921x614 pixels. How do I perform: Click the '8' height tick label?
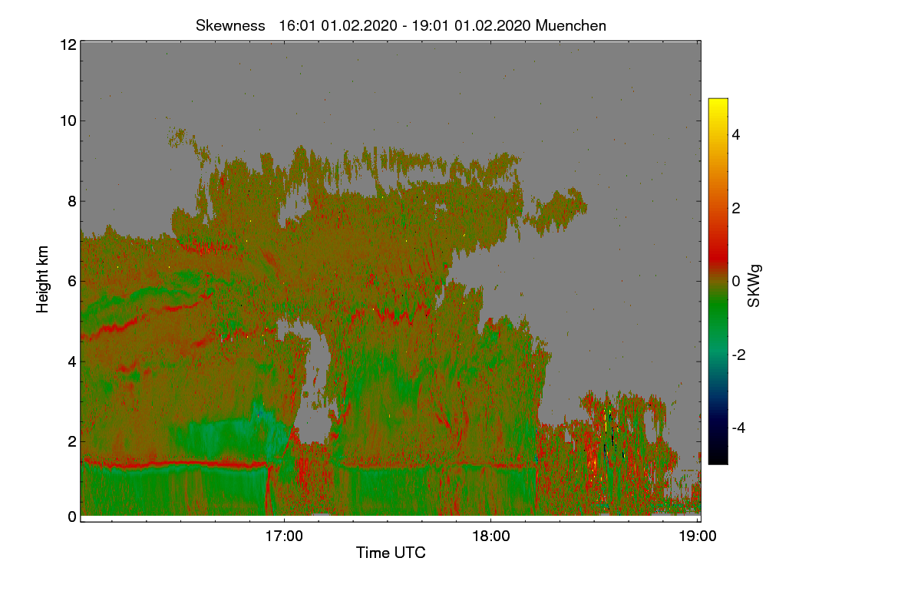point(71,201)
